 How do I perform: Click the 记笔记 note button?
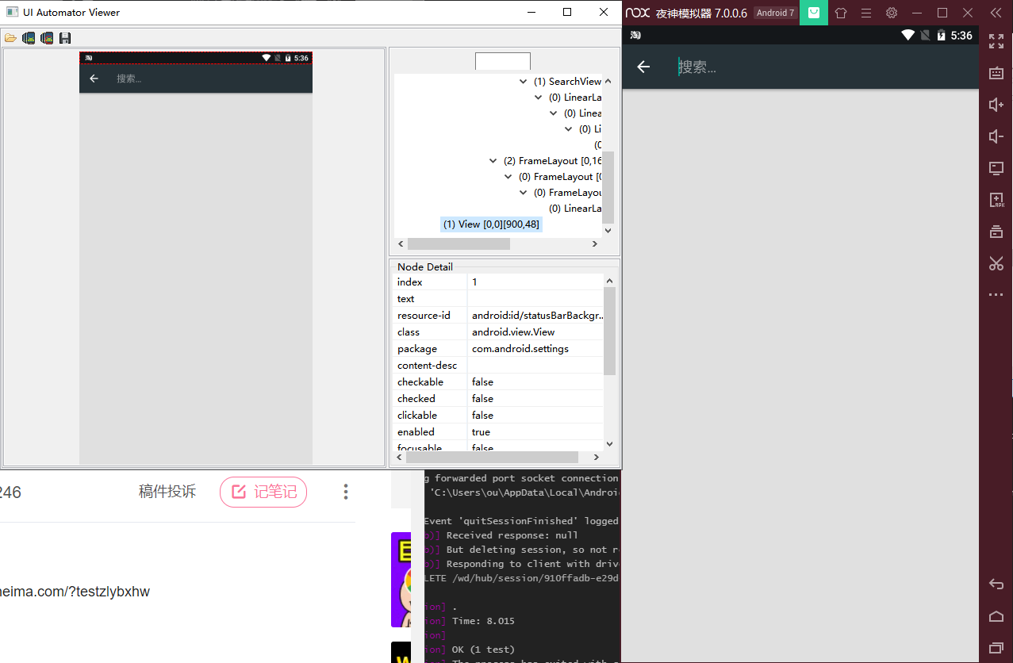click(x=263, y=492)
